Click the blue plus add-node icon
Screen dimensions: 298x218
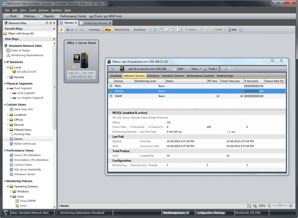coord(155,30)
